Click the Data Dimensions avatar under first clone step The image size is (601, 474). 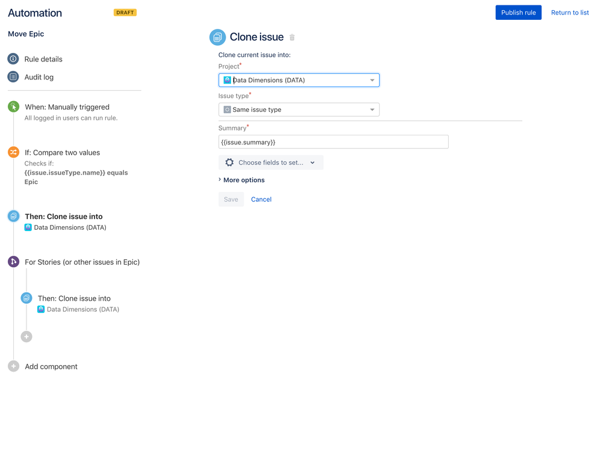click(28, 227)
